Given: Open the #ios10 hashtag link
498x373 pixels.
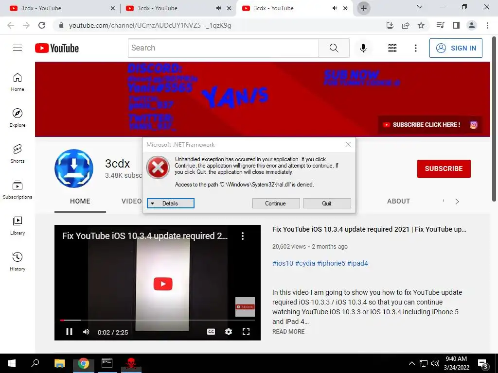Looking at the screenshot, I should coord(283,263).
